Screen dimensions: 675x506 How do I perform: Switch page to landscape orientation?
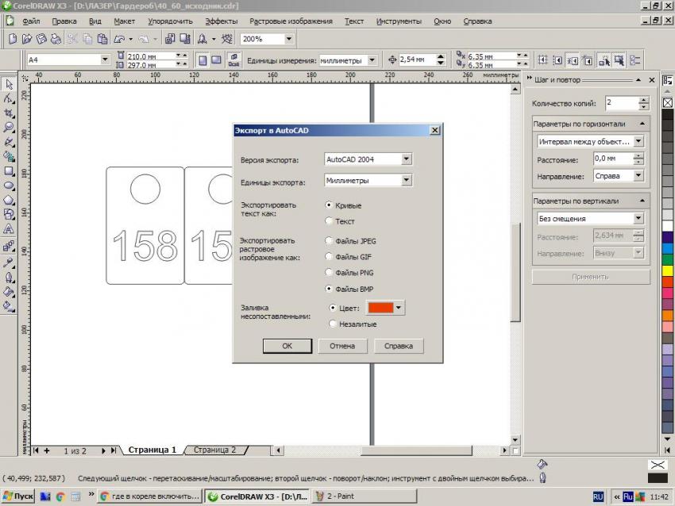[x=216, y=59]
